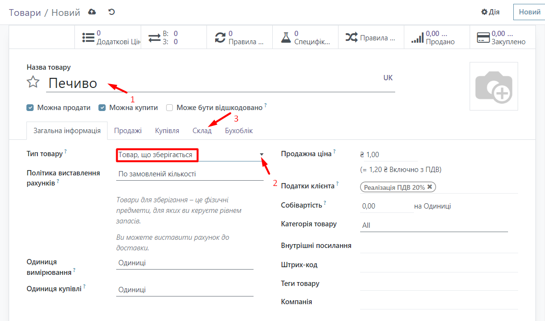Open the 'Дія' actions menu
Image resolution: width=545 pixels, height=321 pixels.
click(x=490, y=12)
